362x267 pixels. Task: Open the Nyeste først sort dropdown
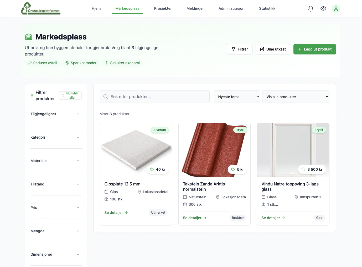(x=237, y=97)
